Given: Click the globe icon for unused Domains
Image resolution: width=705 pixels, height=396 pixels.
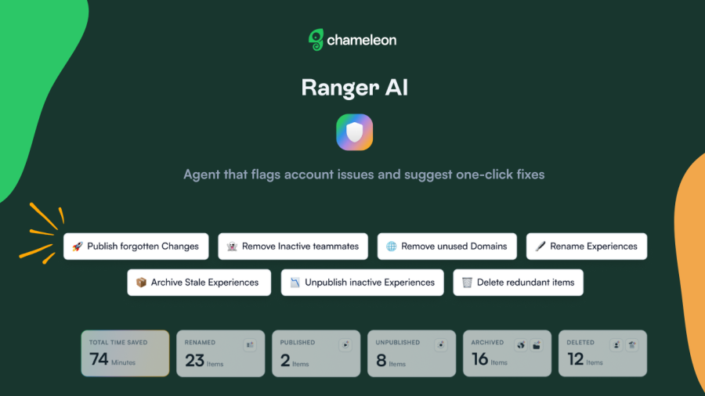Looking at the screenshot, I should click(392, 247).
